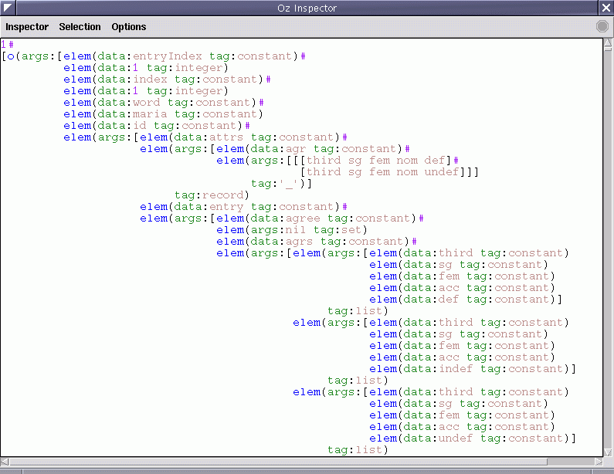This screenshot has width=614, height=474.
Task: Select '[third sg fem nom def]' list
Action: pos(376,161)
